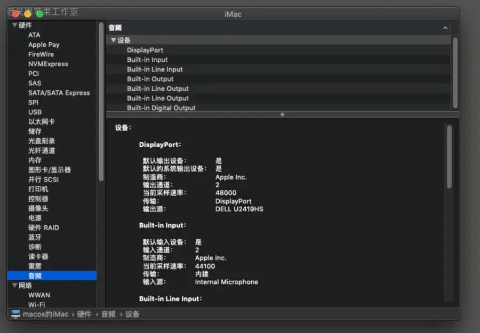Click macos的iMac in the path bar

pyautogui.click(x=46, y=314)
